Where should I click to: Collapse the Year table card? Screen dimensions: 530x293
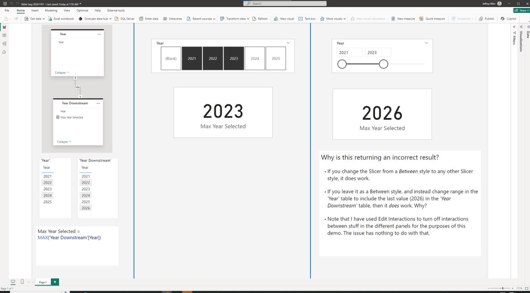[x=62, y=72]
